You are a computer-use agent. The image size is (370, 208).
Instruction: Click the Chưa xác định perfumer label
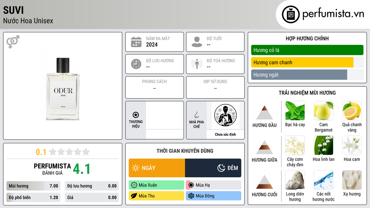click(225, 134)
